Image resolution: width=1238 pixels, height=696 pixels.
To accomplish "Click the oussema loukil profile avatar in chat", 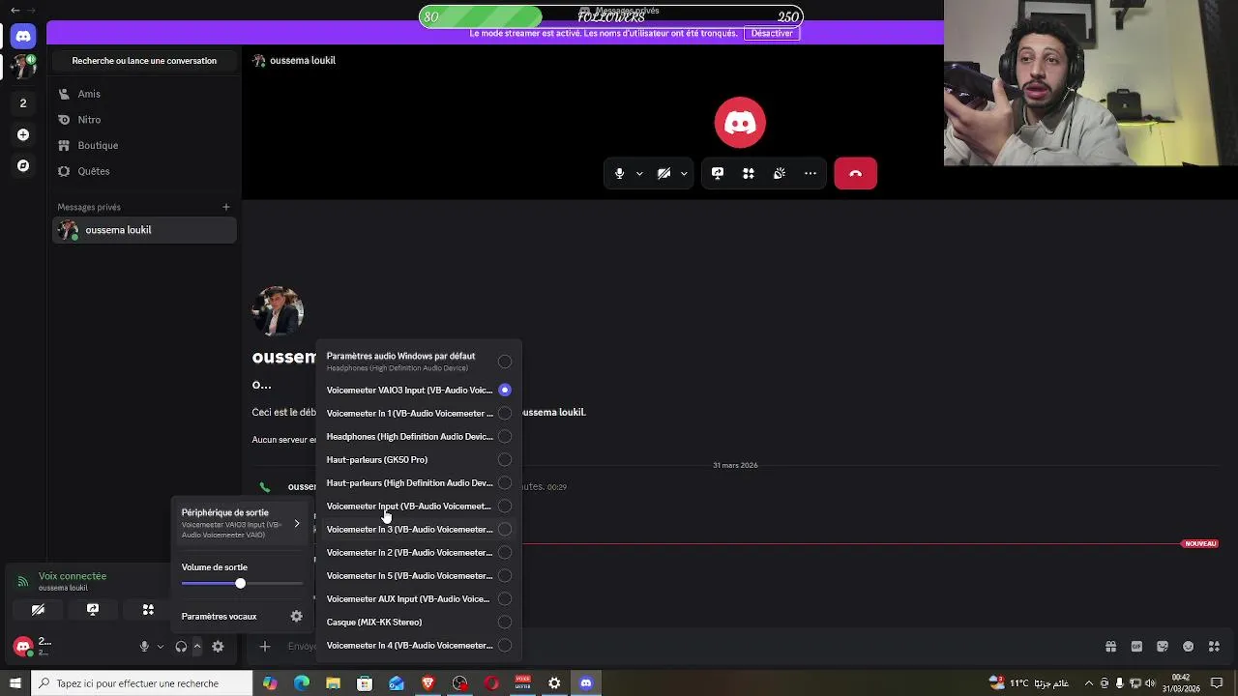I will click(x=278, y=311).
